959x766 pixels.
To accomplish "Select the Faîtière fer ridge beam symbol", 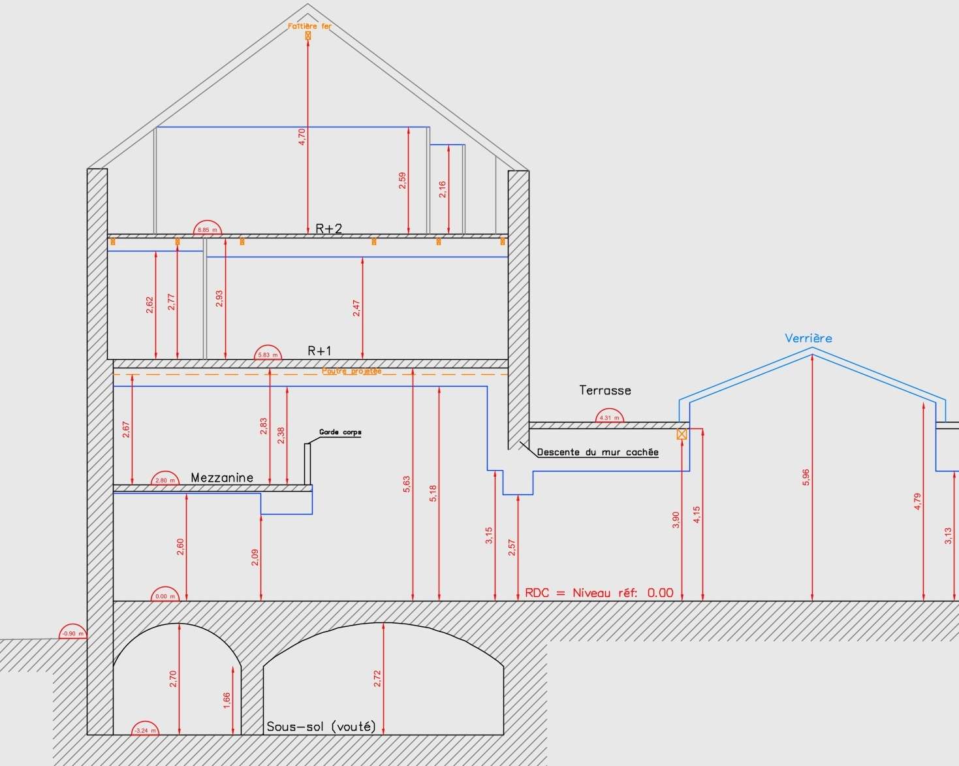I will point(308,36).
